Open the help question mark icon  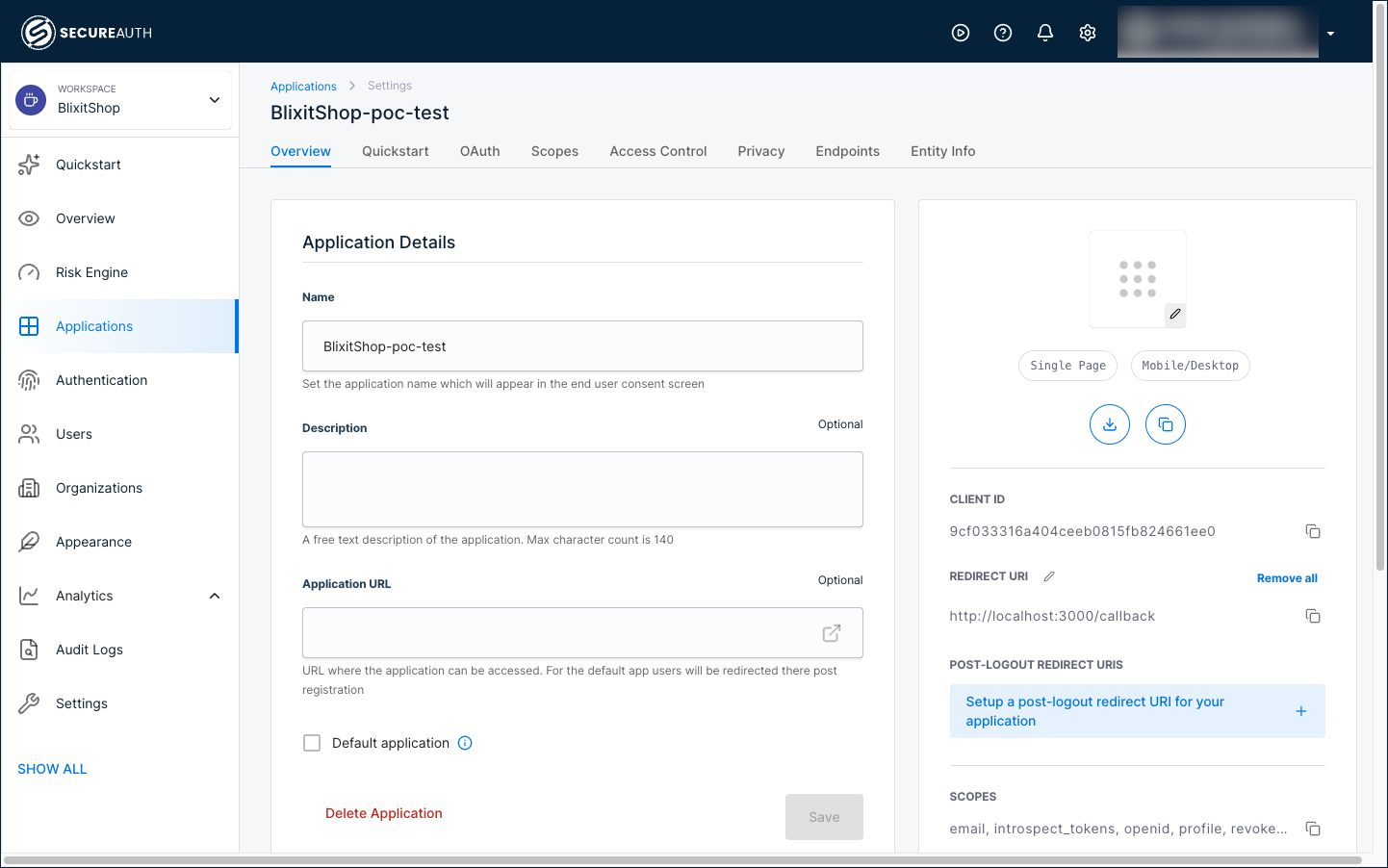coord(1003,33)
